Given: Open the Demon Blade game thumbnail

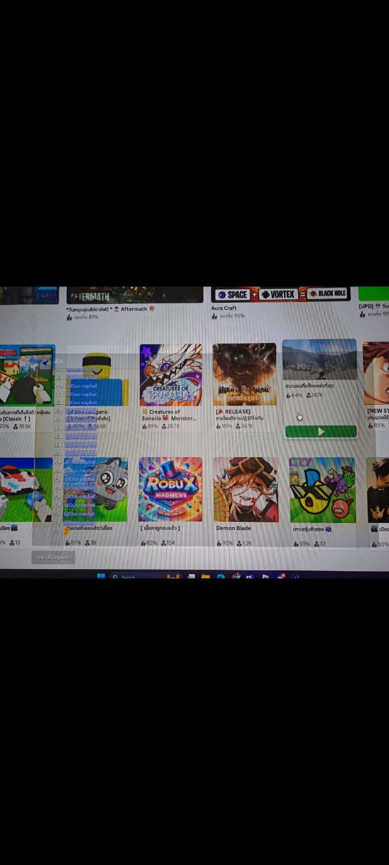Looking at the screenshot, I should click(246, 490).
